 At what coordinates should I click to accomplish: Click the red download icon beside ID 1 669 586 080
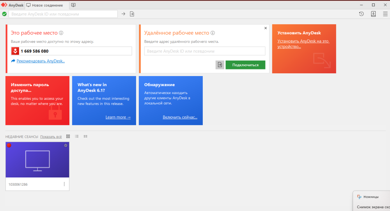point(15,51)
